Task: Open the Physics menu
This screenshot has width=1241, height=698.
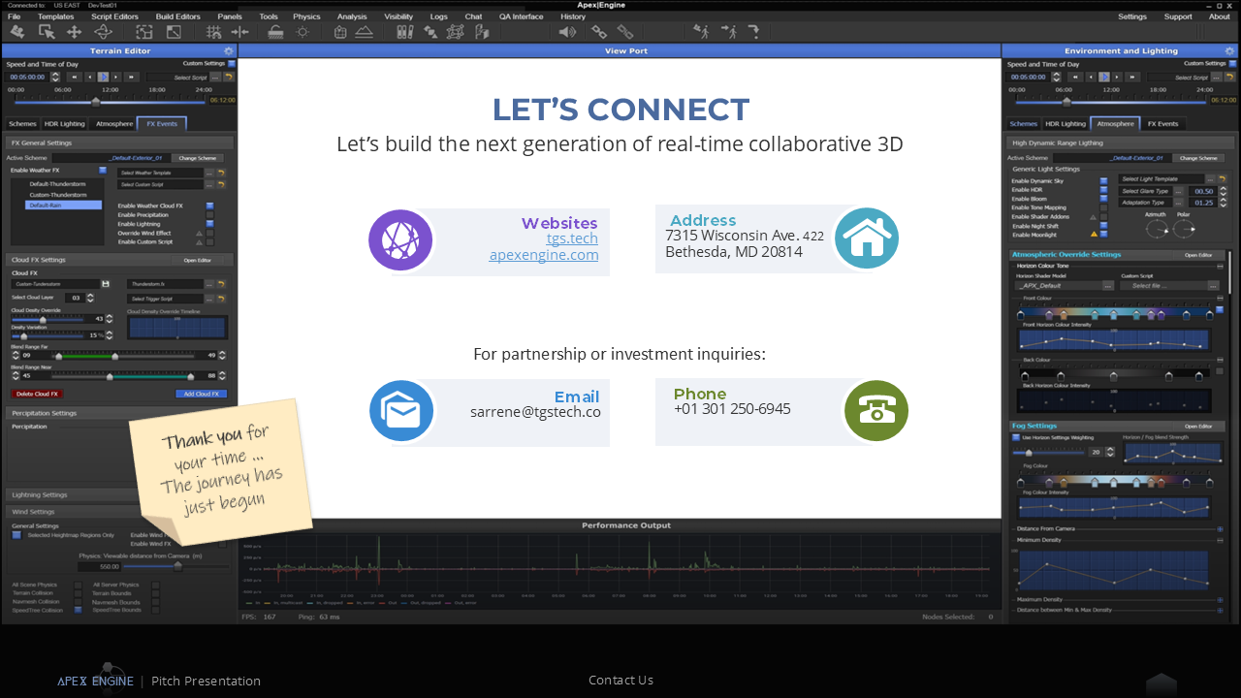Action: [x=306, y=16]
